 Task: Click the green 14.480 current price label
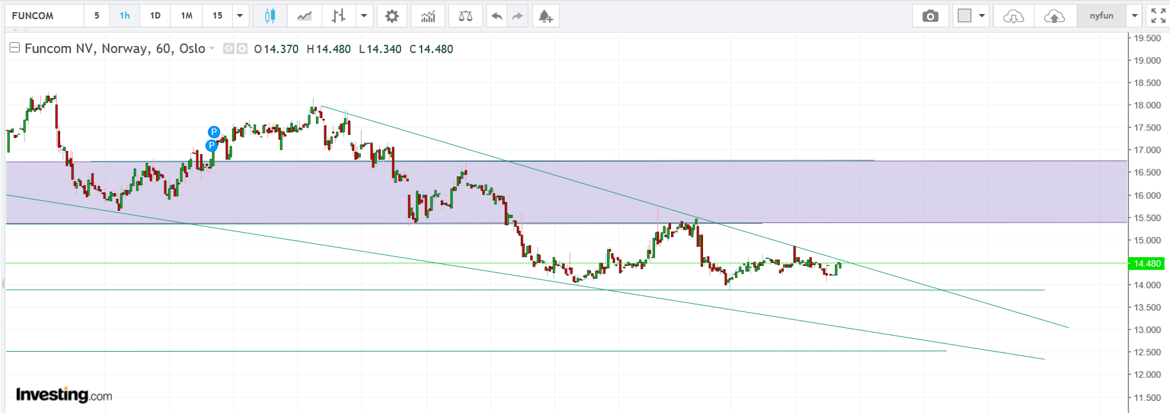(x=1147, y=263)
